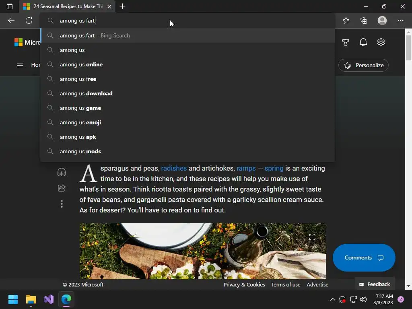Show hidden tray icons chevron

tap(332, 299)
